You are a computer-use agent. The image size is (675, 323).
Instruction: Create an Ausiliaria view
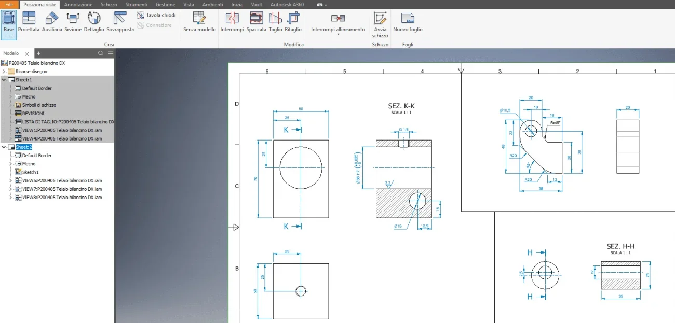pos(52,22)
